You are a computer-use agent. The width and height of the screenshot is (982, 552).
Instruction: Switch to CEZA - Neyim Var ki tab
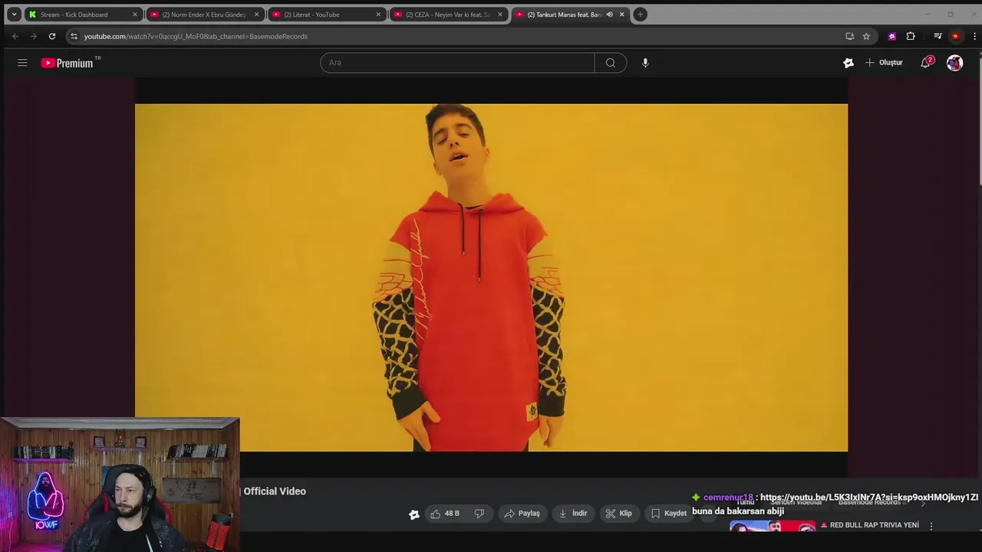pyautogui.click(x=447, y=15)
